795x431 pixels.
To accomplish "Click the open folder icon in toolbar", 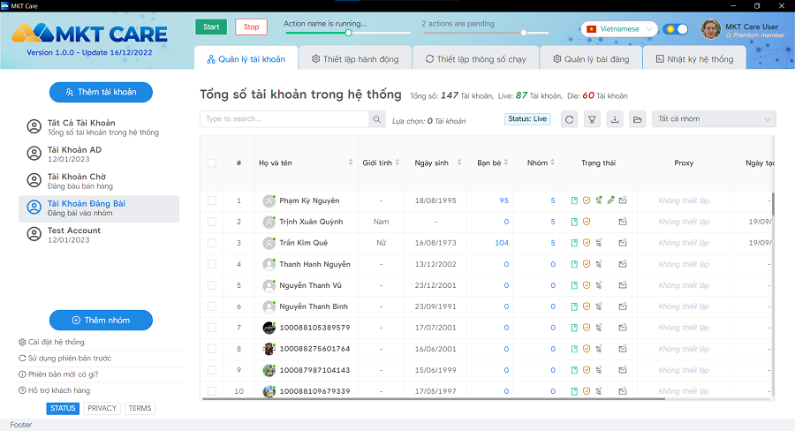I will 637,119.
